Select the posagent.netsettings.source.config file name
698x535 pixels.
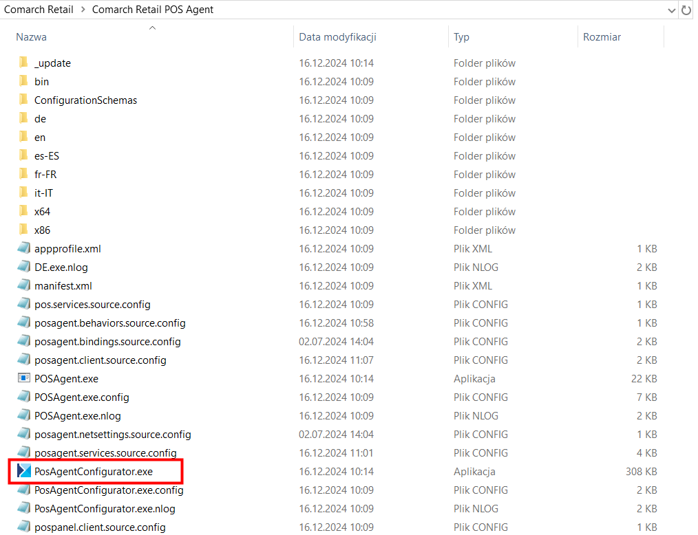(x=113, y=435)
